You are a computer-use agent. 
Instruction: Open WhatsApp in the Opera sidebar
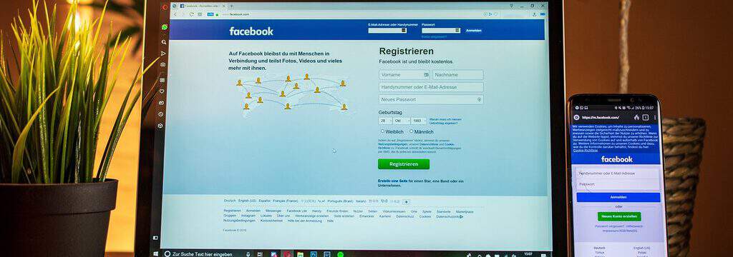pos(165,28)
